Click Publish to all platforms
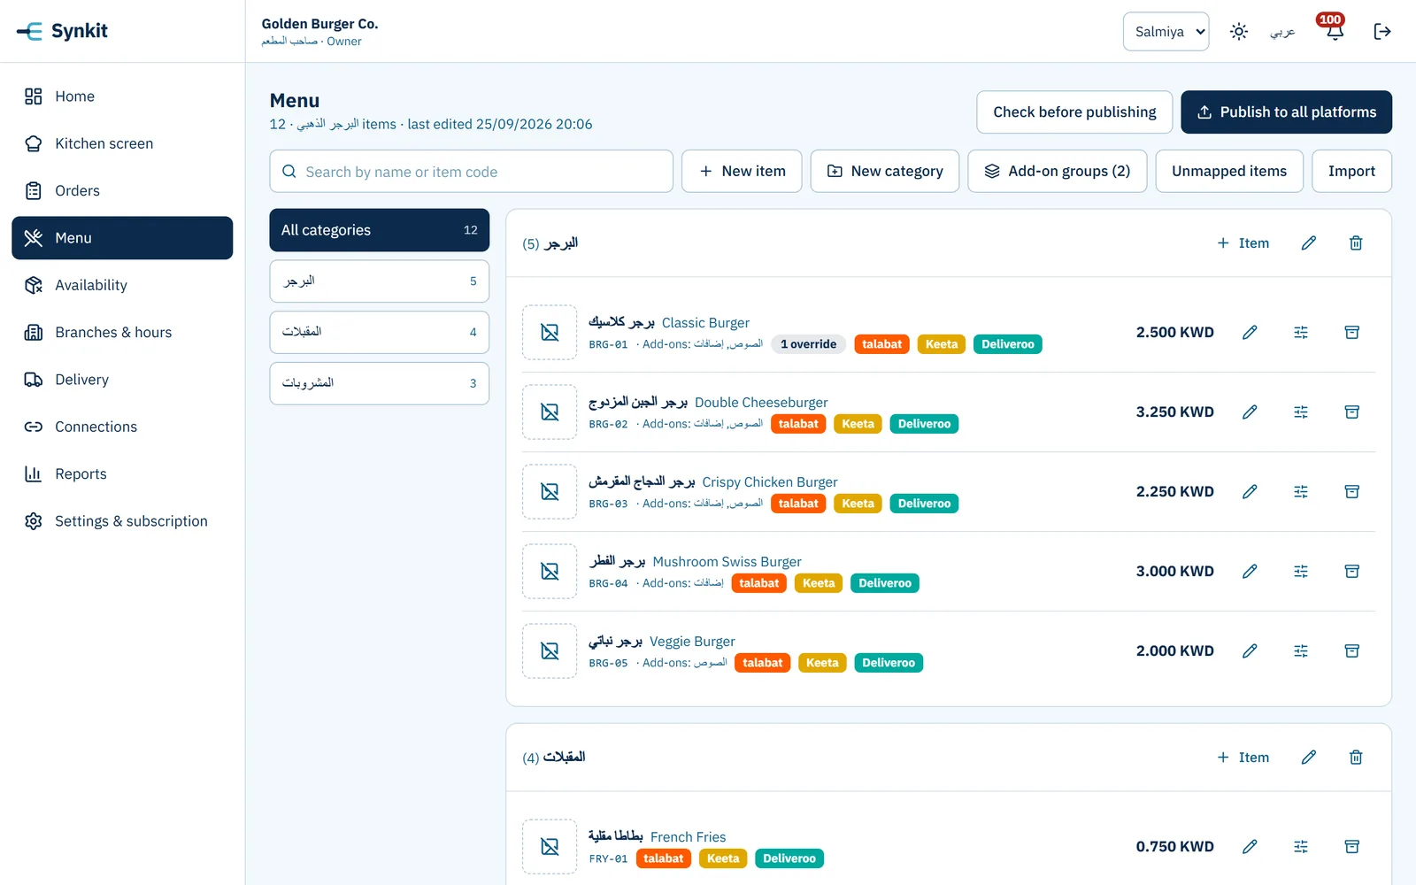 (1286, 112)
